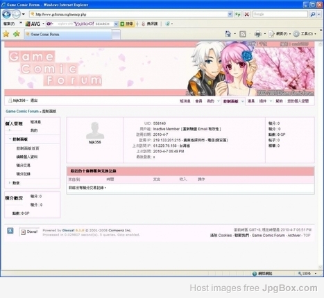This screenshot has width=324, height=298.
Task: Collapse the control panel sidebar section
Action: click(10, 139)
